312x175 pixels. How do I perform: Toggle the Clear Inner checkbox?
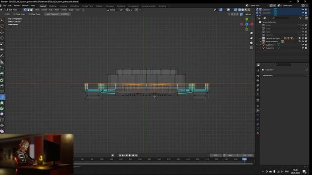click(x=14, y=14)
